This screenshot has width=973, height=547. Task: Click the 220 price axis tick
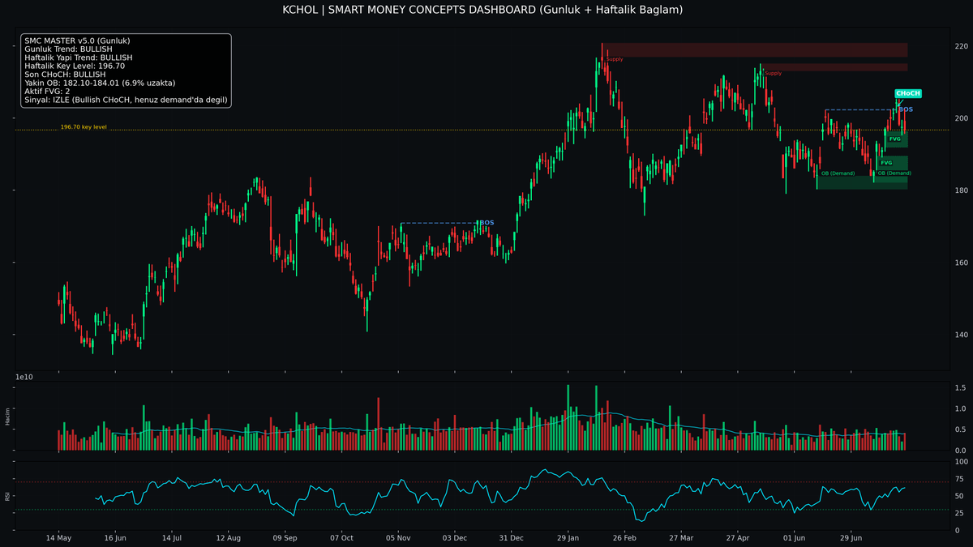962,46
